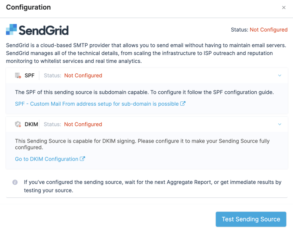Click the DKIM Not Configured status text

[83, 124]
